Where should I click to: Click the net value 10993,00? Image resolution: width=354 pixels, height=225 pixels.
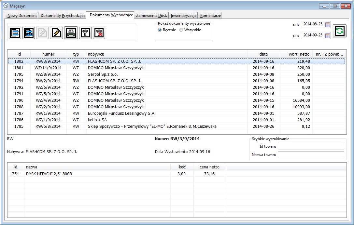click(301, 107)
